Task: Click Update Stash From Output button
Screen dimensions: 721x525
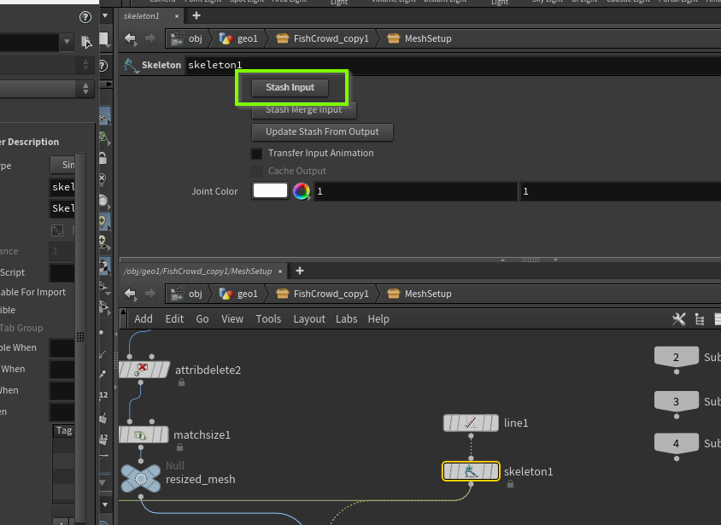Action: pos(322,131)
